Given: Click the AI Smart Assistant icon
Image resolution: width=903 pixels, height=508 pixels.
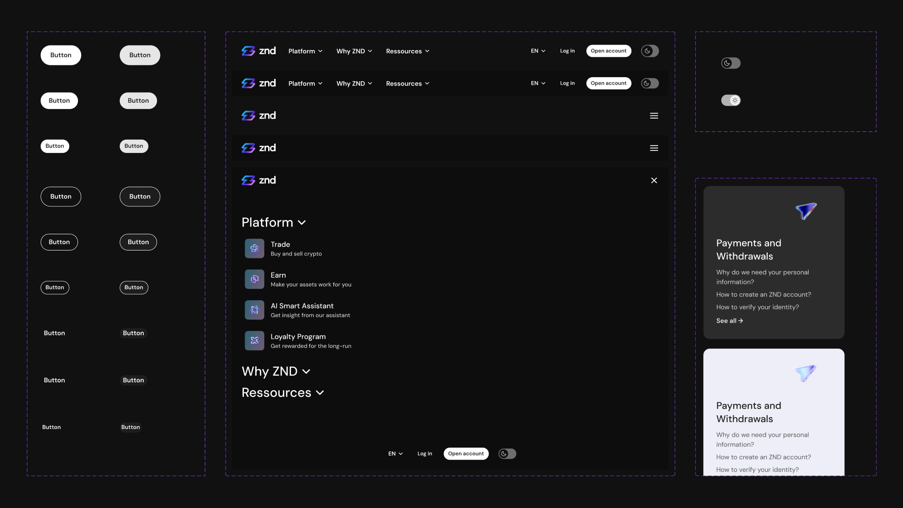Looking at the screenshot, I should (x=254, y=310).
